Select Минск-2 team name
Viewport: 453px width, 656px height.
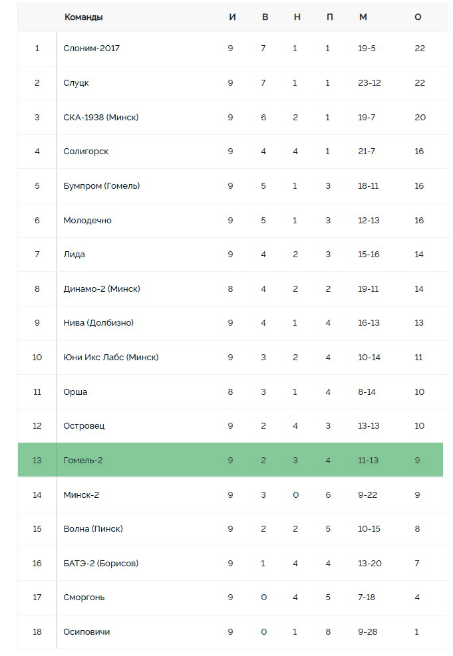click(81, 495)
